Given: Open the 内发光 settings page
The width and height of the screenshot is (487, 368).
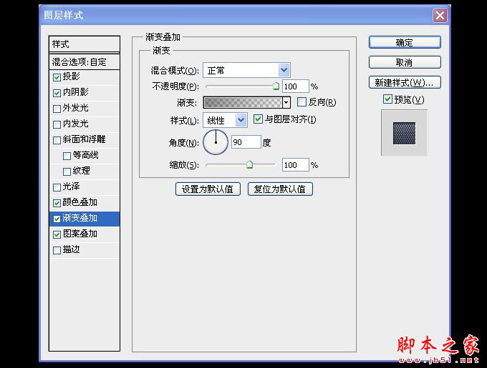Looking at the screenshot, I should coord(76,124).
